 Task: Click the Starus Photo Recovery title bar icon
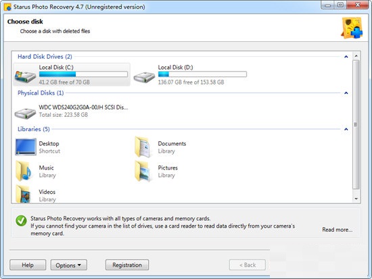coord(7,7)
